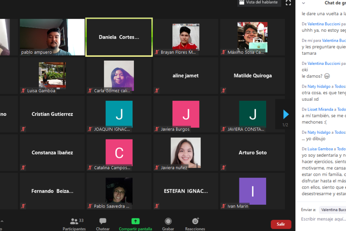This screenshot has height=231, width=346.
Task: Select pablo ampuero video tile
Action: click(x=52, y=37)
